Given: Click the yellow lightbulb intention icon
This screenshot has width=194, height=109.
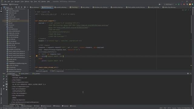Looking at the screenshot, I should [x=37, y=56].
